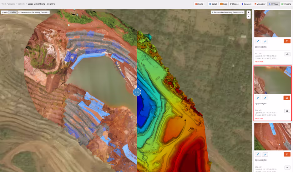Click the orange 97 badge
The image size is (293, 172).
tap(287, 155)
